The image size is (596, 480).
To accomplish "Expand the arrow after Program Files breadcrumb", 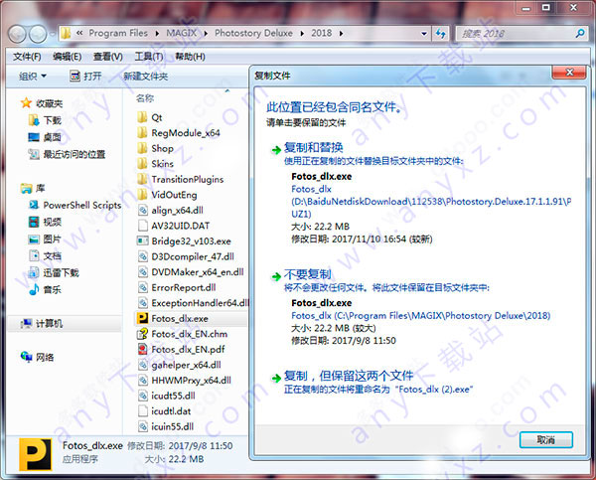I will click(157, 34).
